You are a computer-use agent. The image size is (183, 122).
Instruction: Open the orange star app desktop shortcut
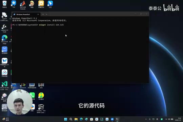click(41, 4)
